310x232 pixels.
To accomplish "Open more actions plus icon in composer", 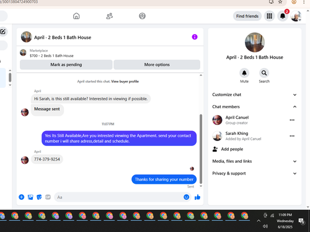I will [22, 197].
